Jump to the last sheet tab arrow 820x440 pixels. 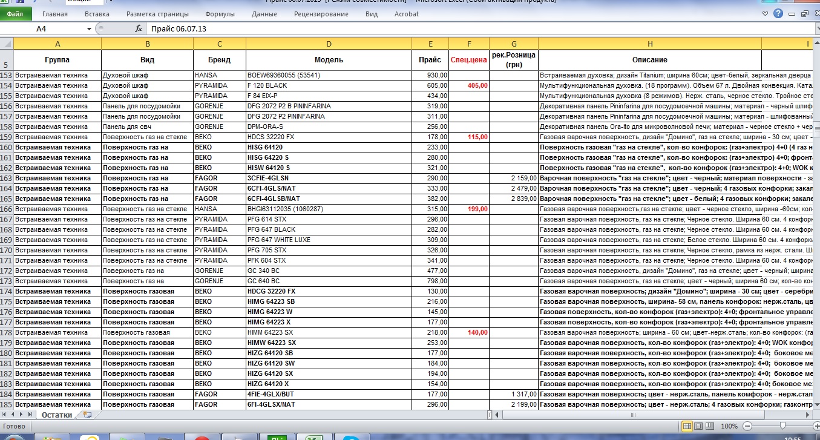(x=31, y=415)
